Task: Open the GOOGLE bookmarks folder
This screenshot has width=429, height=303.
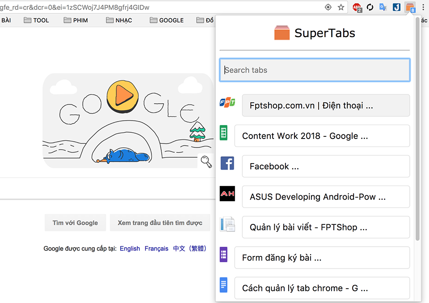Action: click(x=167, y=20)
